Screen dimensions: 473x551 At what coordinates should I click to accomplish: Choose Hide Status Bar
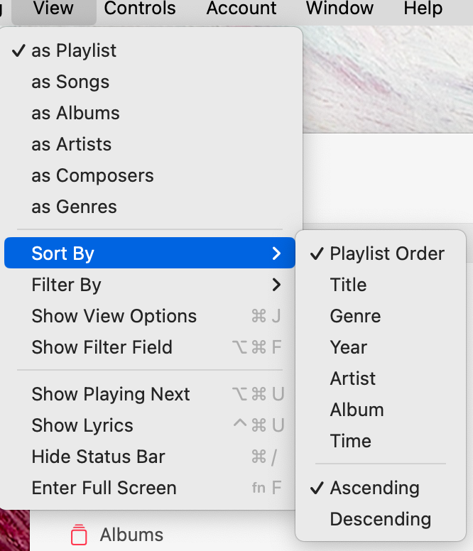[150, 457]
